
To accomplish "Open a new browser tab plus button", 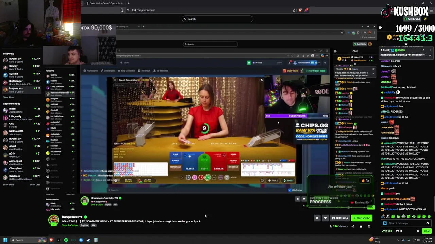I will 128,3.
